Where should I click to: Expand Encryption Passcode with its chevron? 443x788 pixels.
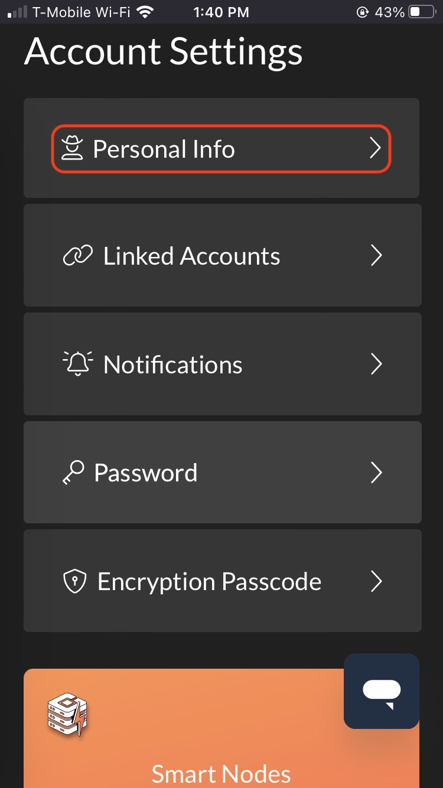[376, 581]
